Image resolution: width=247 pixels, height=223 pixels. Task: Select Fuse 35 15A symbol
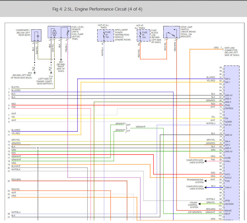104,35
